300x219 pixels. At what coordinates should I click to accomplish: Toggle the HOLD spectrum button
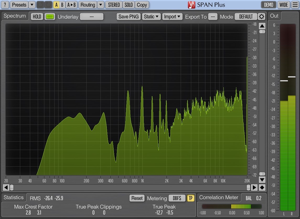click(x=37, y=17)
